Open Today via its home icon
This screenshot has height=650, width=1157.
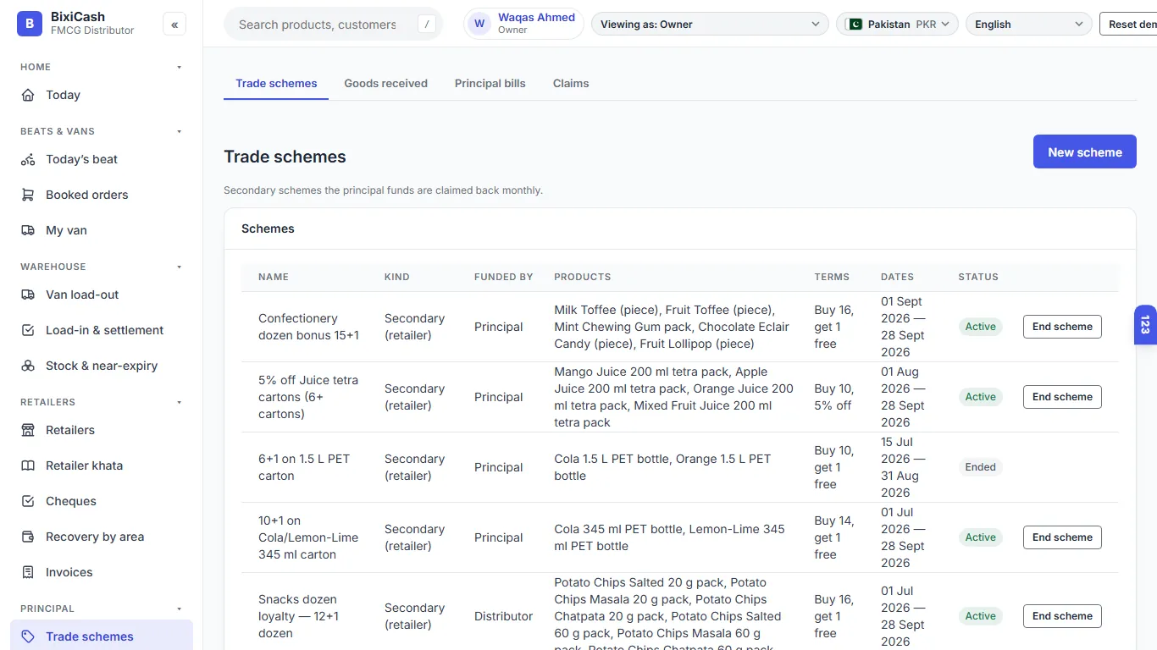(x=28, y=95)
